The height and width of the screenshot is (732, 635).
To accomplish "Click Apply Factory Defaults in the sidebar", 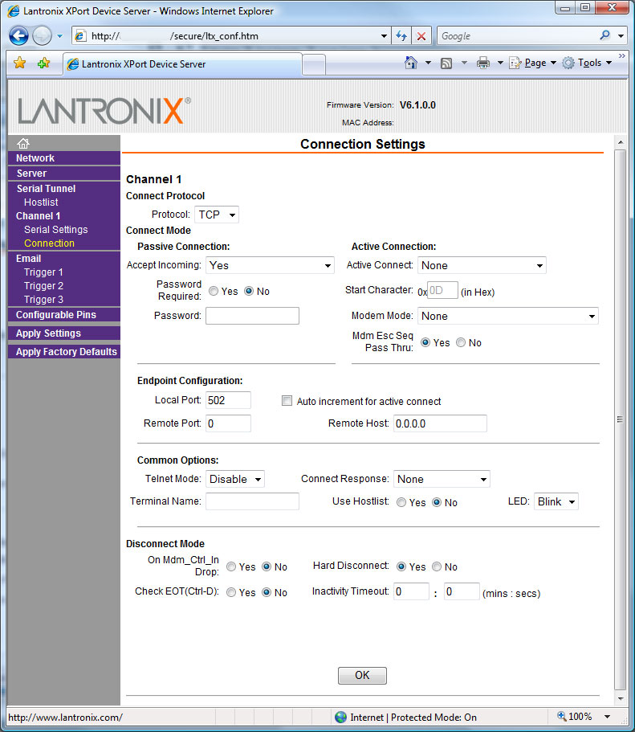I will coord(67,351).
